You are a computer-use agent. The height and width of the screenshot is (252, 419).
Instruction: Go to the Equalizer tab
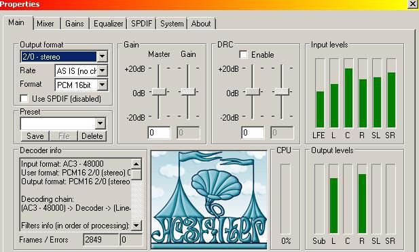108,24
